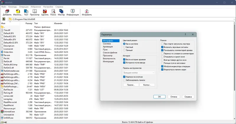This screenshot has height=124, width=236.
Task: Open the Файл menu
Action: coord(4,7)
